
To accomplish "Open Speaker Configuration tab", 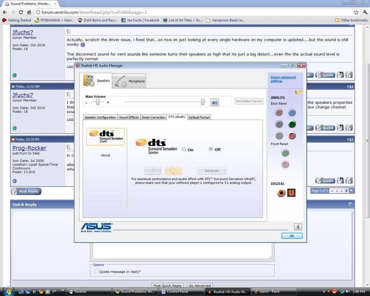I will click(x=100, y=117).
